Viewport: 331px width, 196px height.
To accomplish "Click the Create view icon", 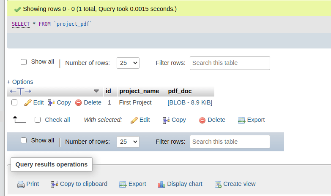I will tap(218, 184).
